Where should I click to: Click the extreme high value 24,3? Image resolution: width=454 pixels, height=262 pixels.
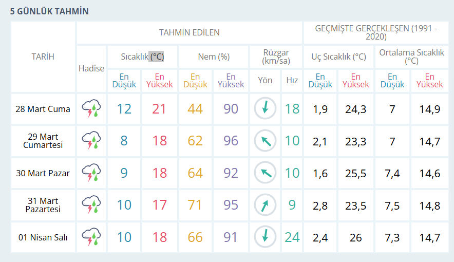[x=355, y=109]
